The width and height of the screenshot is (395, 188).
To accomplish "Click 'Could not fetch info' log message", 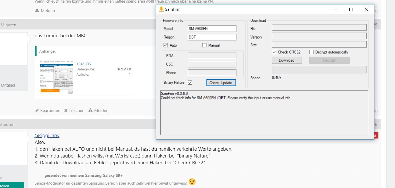I will 226,98.
